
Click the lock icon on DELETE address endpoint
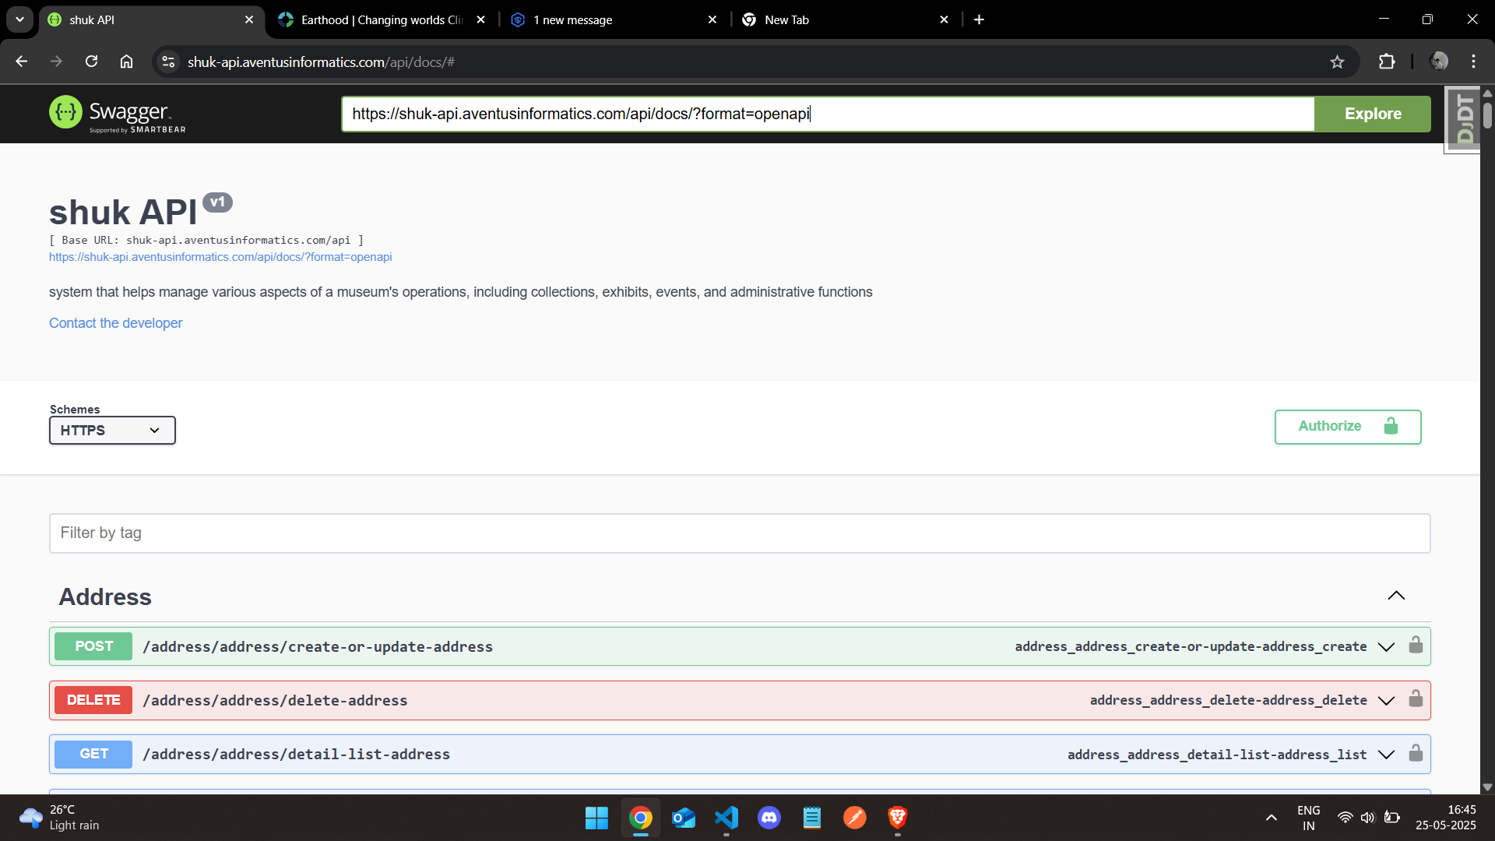tap(1416, 699)
